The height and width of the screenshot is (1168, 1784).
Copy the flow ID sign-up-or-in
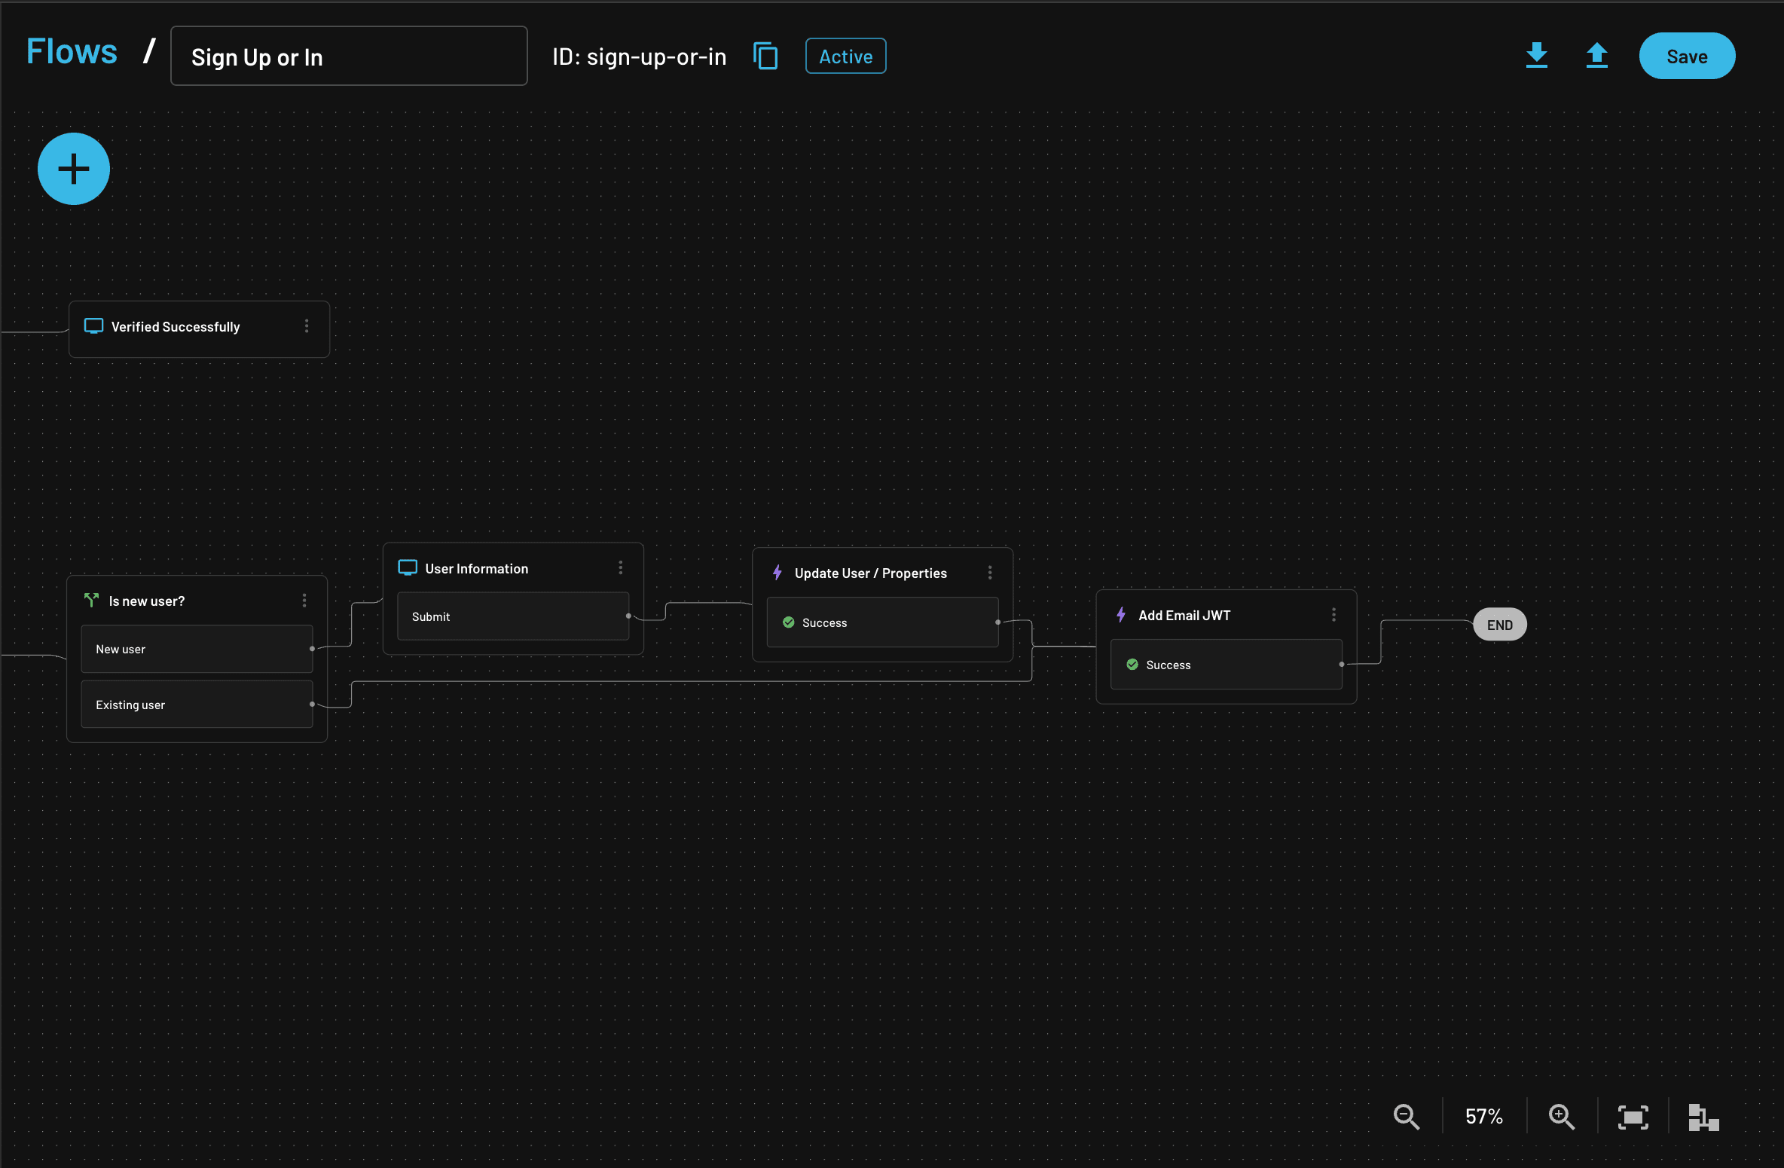[x=765, y=56]
